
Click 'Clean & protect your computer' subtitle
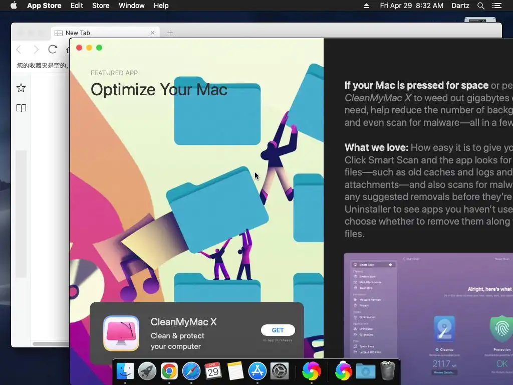coord(177,341)
